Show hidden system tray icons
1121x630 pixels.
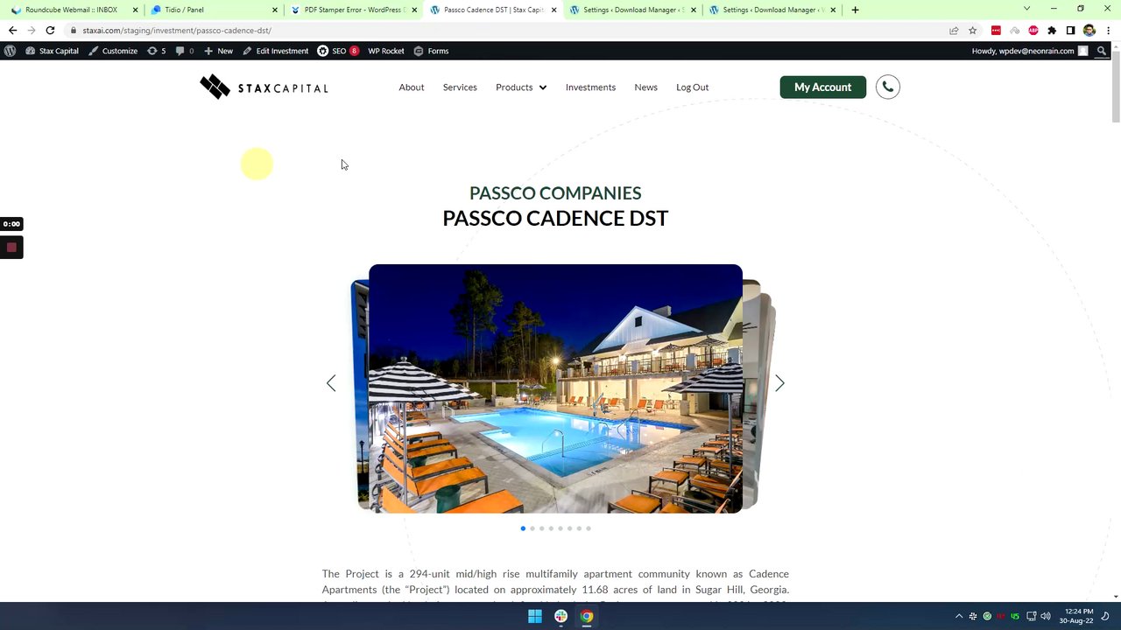coord(958,616)
